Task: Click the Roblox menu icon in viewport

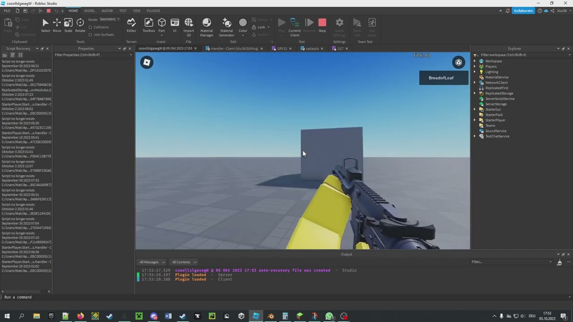Action: 147,63
